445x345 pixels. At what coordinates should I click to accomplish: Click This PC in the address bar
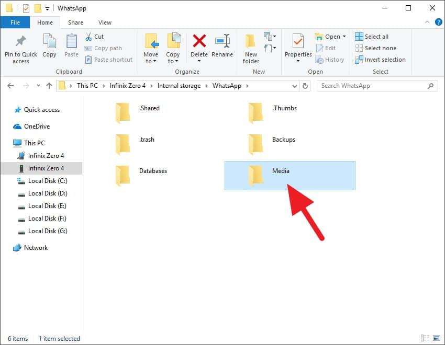[87, 86]
